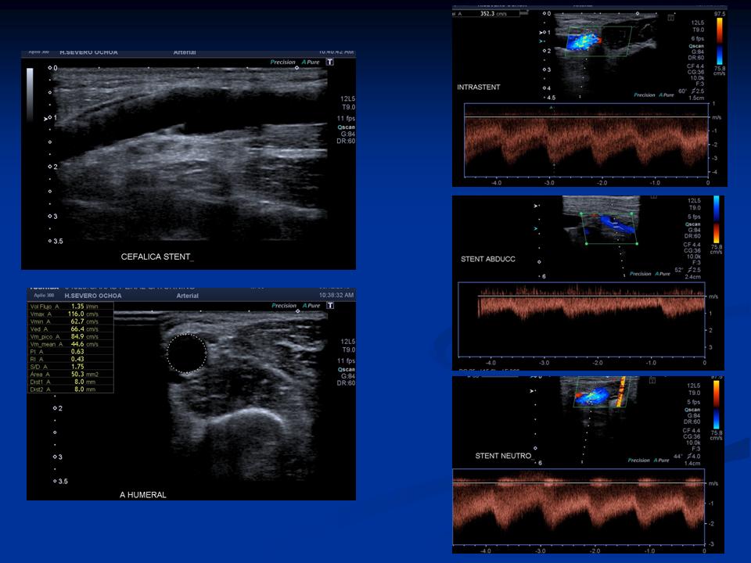This screenshot has height=563, width=751.
Task: Select the Intrastent Doppler image
Action: point(590,96)
